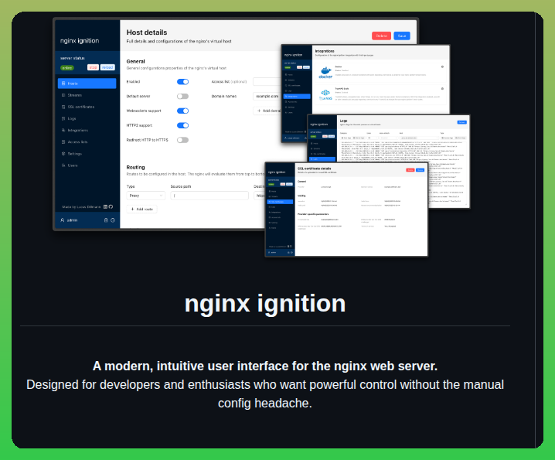Open the LinkedIn icon beside Made by
This screenshot has width=555, height=460.
pos(105,206)
